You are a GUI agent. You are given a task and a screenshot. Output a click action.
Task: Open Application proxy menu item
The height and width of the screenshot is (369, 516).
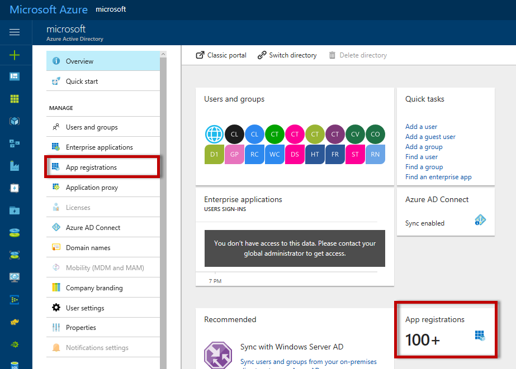103,188
